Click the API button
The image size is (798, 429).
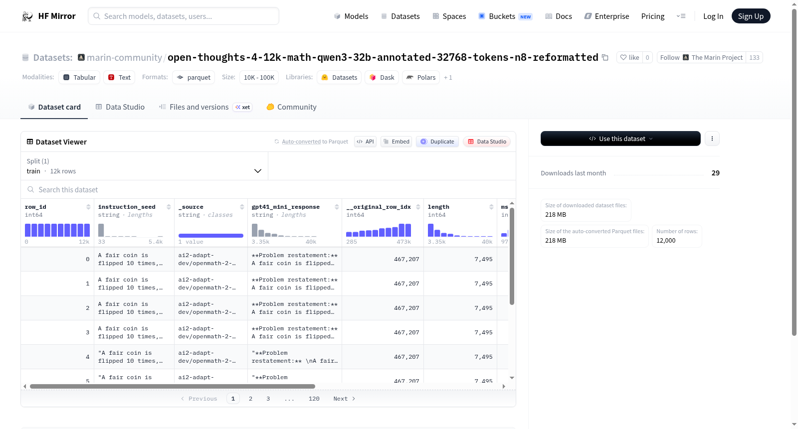click(x=365, y=142)
